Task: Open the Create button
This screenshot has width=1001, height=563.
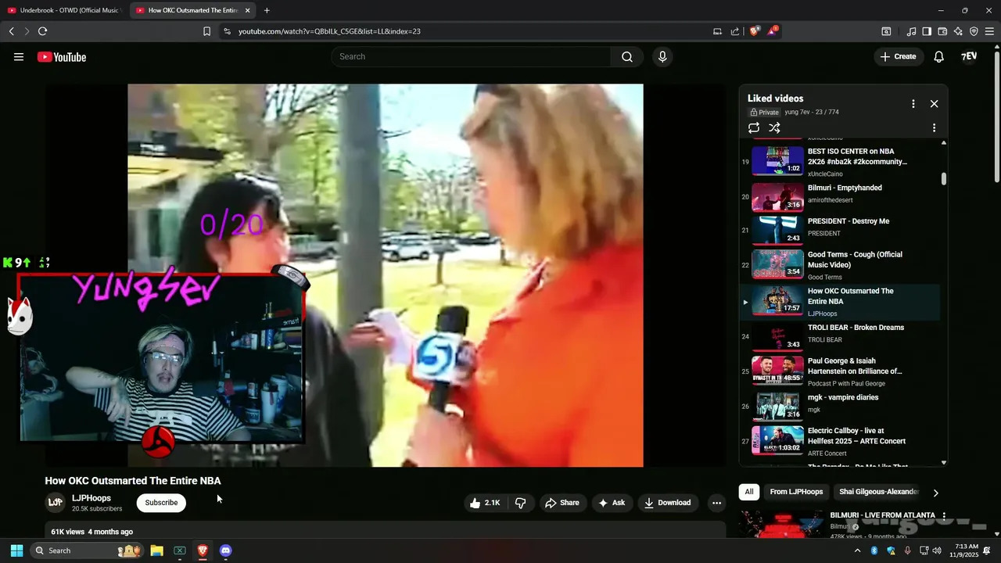Action: click(898, 56)
